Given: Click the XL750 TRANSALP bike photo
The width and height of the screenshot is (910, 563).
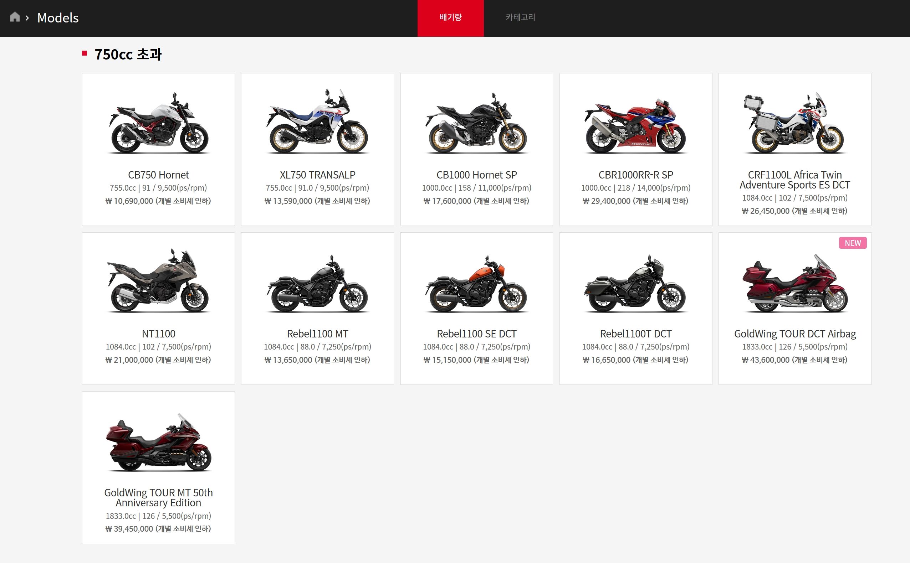Looking at the screenshot, I should pos(317,122).
